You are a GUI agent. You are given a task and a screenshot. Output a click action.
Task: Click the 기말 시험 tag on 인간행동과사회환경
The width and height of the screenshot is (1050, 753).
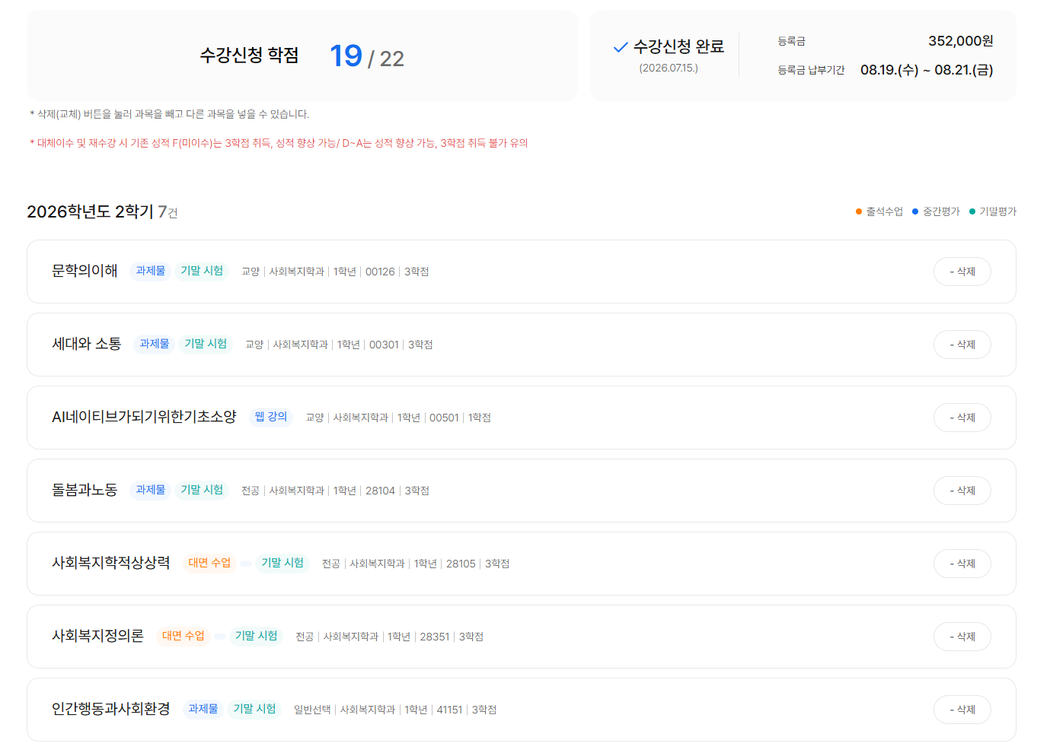tap(255, 709)
